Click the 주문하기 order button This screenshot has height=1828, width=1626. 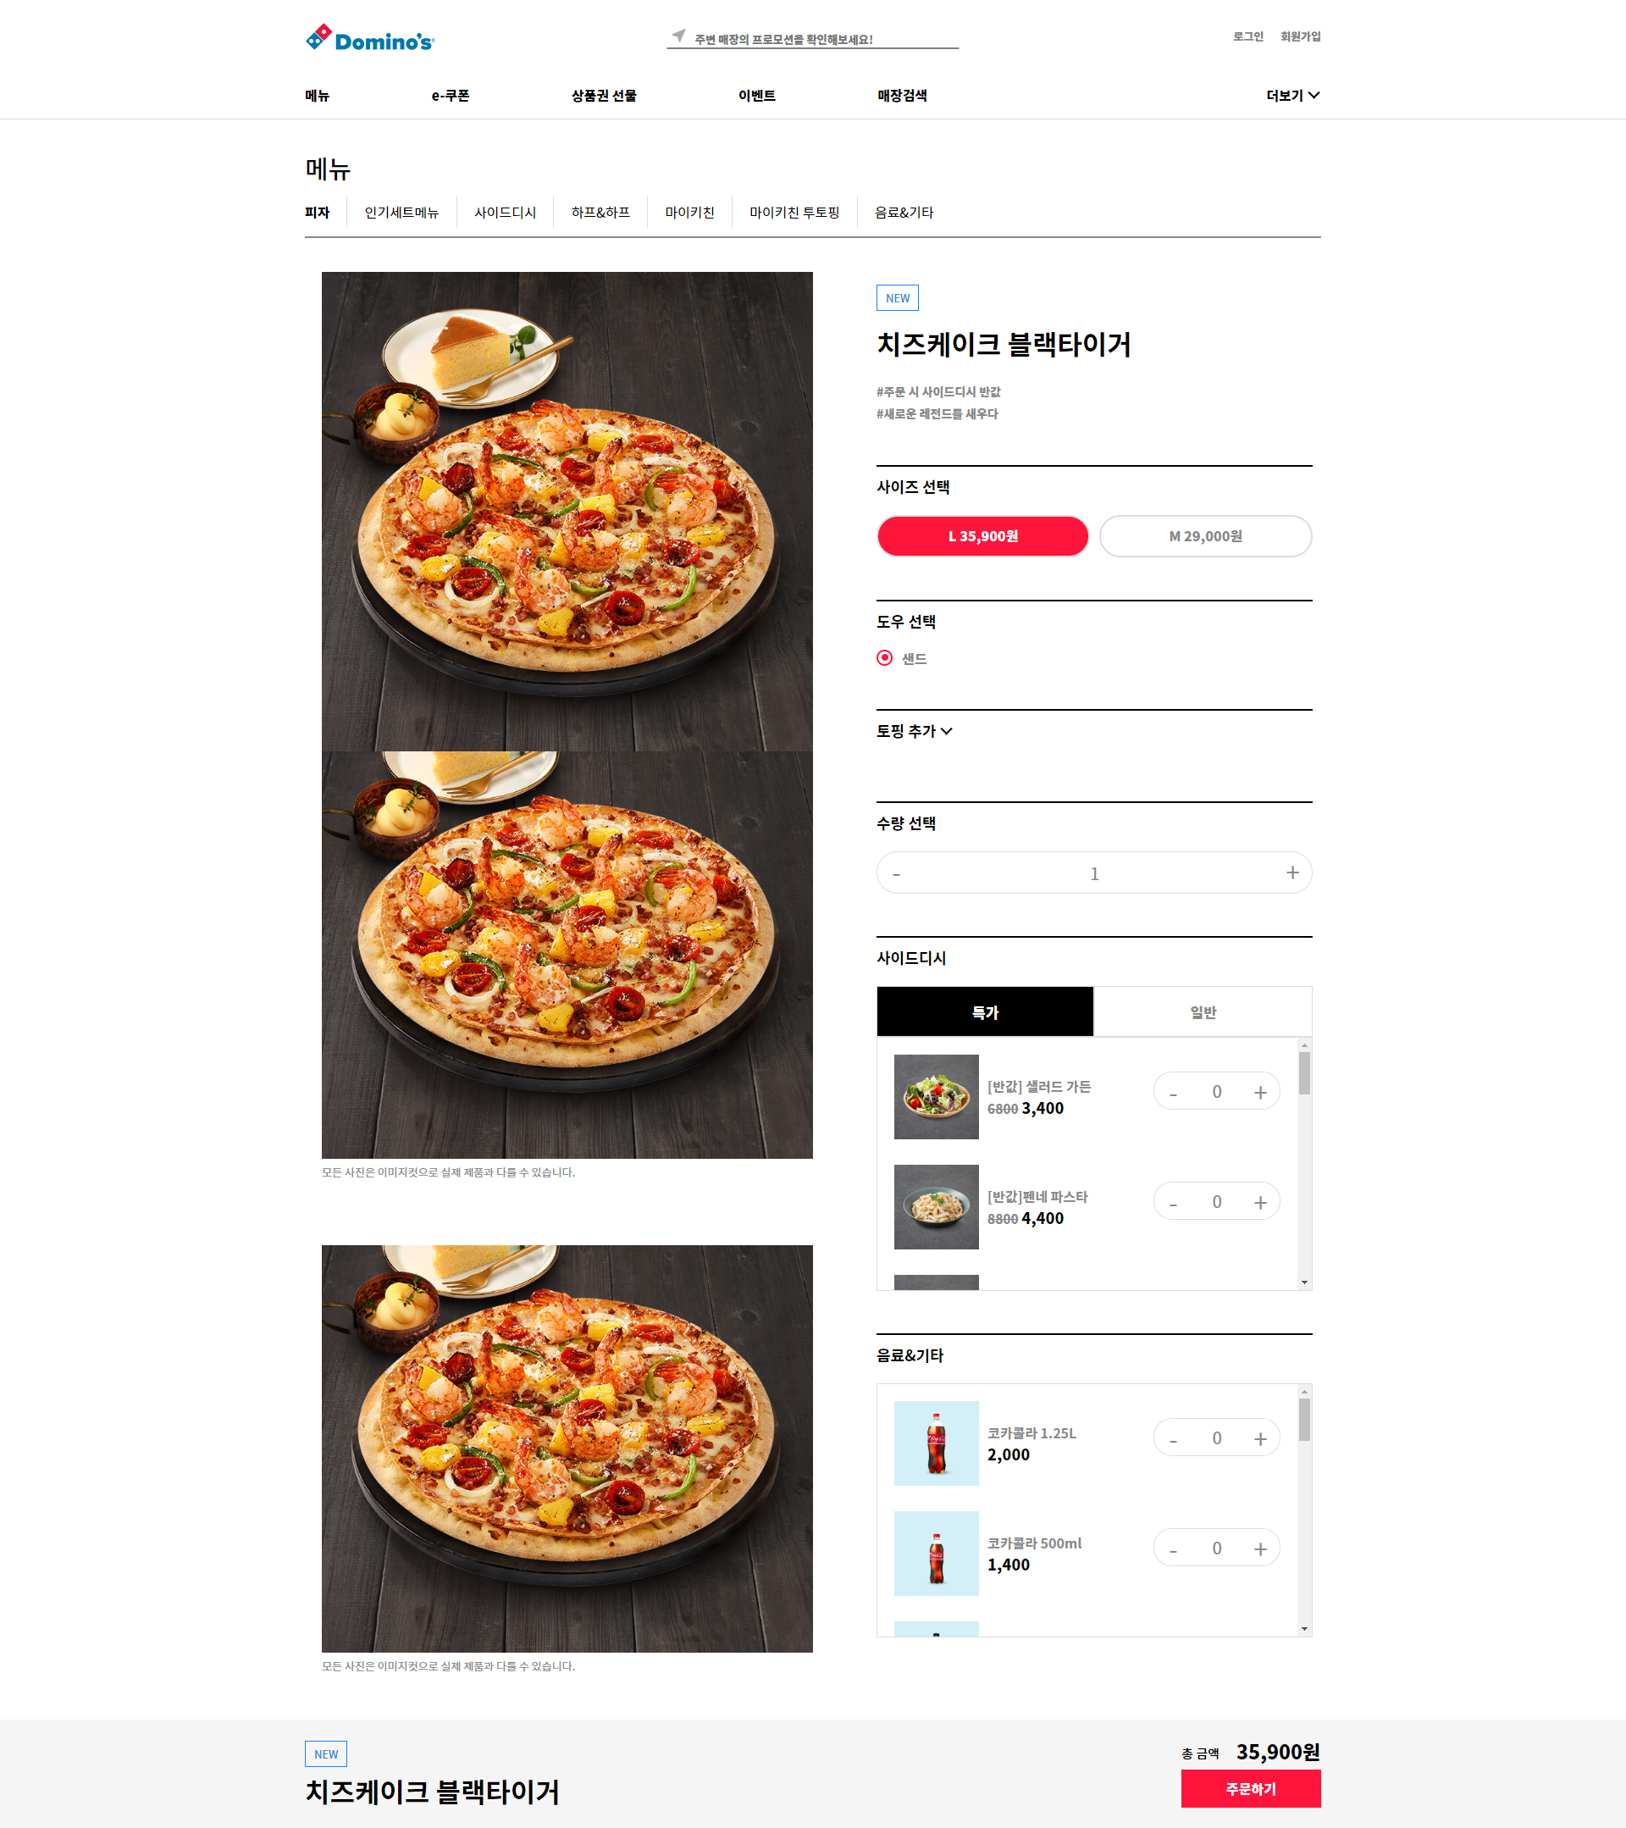point(1250,1787)
